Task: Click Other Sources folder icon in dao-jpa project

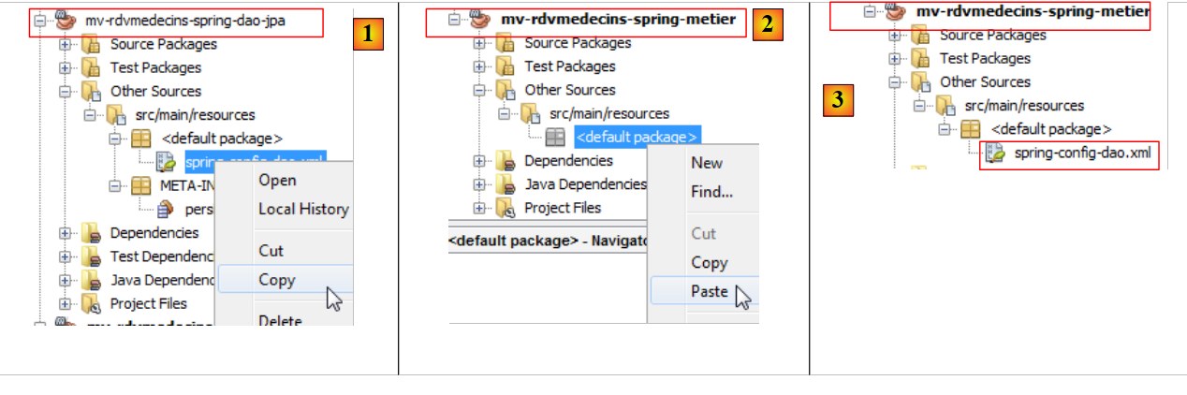Action: click(91, 92)
